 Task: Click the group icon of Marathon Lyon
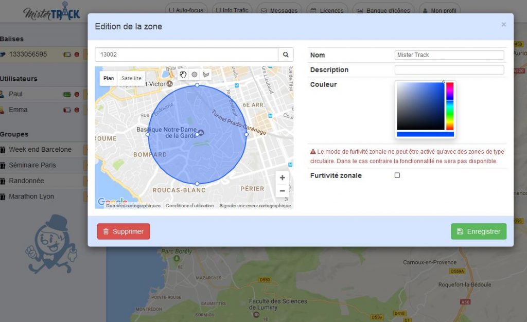3,197
